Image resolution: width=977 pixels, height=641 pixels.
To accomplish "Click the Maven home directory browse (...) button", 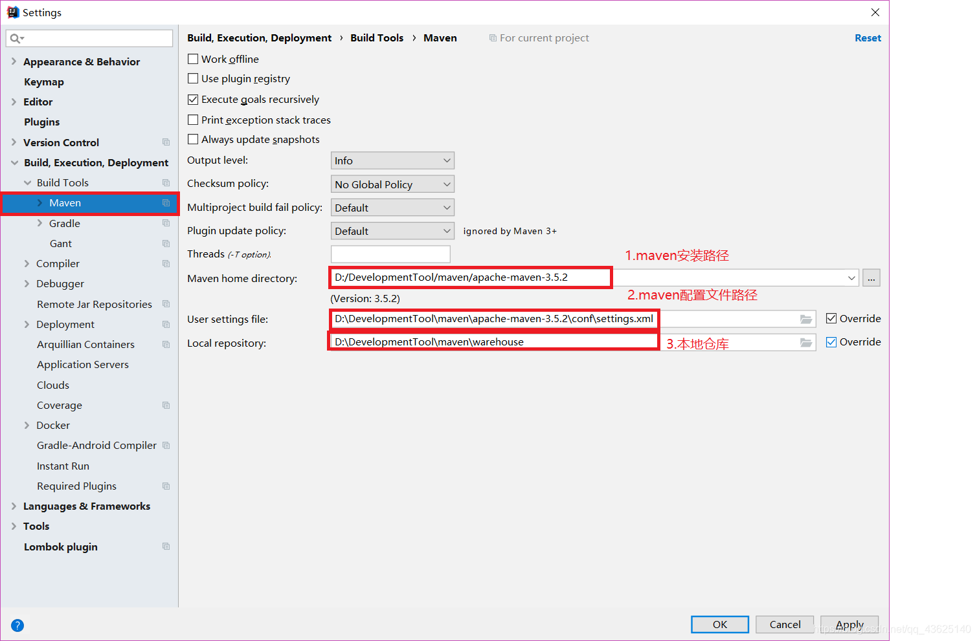I will pos(871,278).
